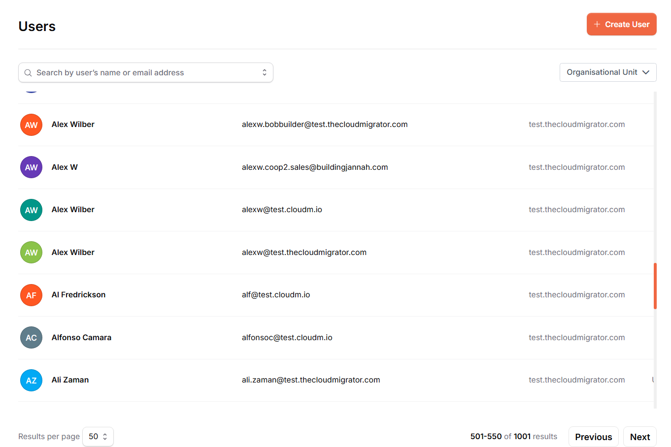Image resolution: width=671 pixels, height=447 pixels.
Task: Click Alex Wilber name beside alexw.bobbuilder email
Action: 73,125
